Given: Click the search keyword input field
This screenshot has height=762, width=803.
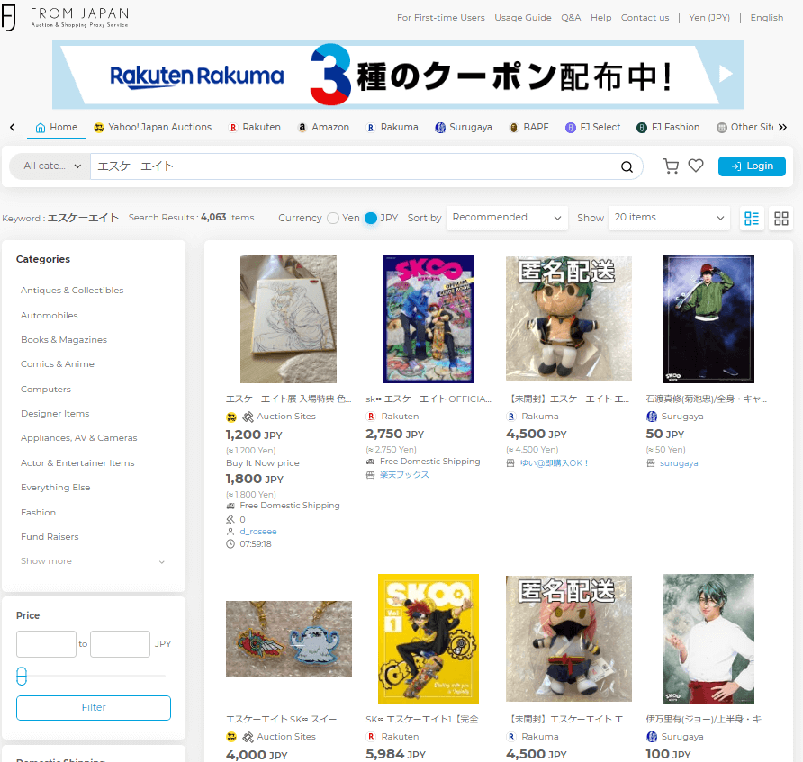Looking at the screenshot, I should (354, 166).
